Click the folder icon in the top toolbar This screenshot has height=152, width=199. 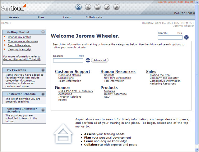(97, 7)
